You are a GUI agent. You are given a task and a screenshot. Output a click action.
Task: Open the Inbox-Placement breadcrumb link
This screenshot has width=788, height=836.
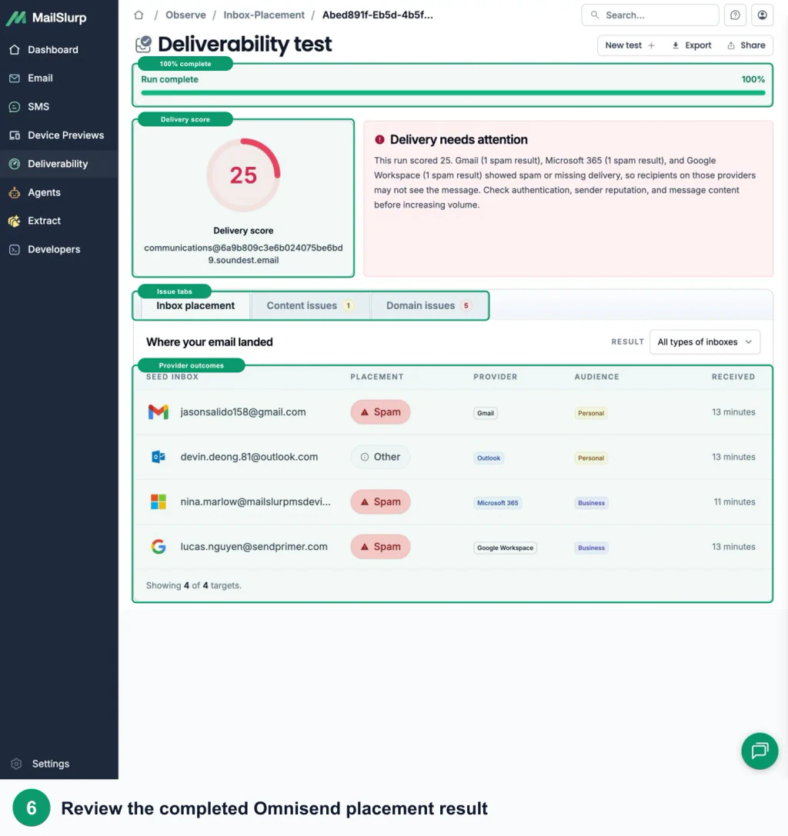coord(264,15)
